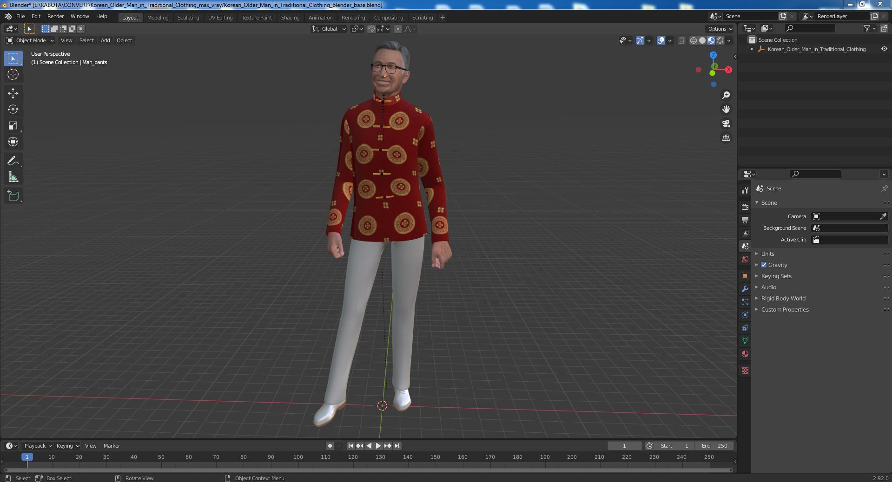Open the File menu

20,16
